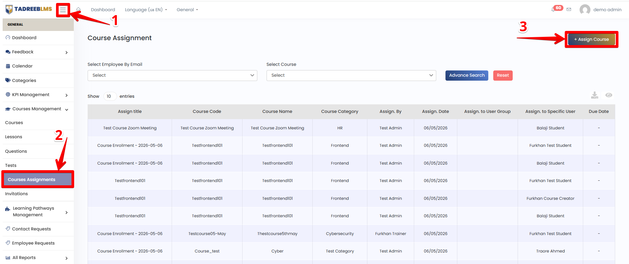The width and height of the screenshot is (629, 264).
Task: Sort by Assign. to User Group header
Action: point(487,111)
